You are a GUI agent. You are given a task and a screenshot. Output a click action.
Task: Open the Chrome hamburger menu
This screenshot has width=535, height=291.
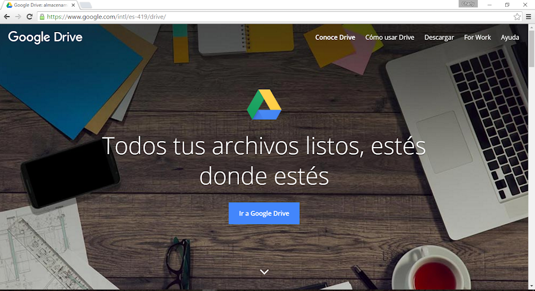pos(528,17)
